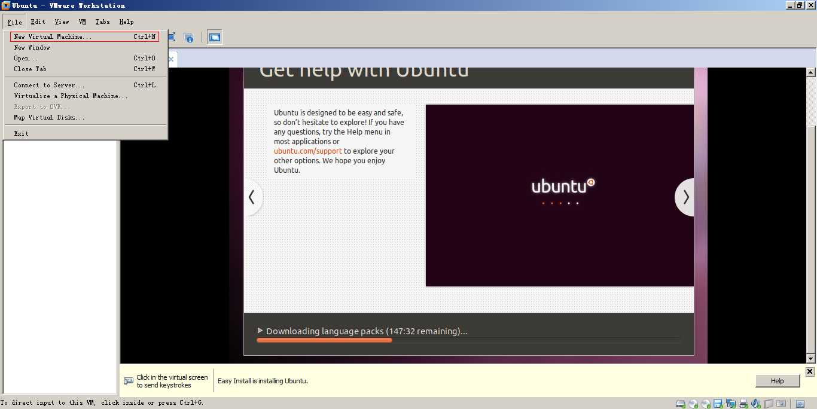Choose New Window in the File menu
This screenshot has height=409, width=817.
84,47
